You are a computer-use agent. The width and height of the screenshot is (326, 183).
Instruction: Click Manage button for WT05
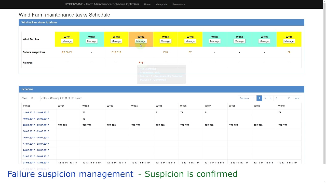pyautogui.click(x=166, y=41)
